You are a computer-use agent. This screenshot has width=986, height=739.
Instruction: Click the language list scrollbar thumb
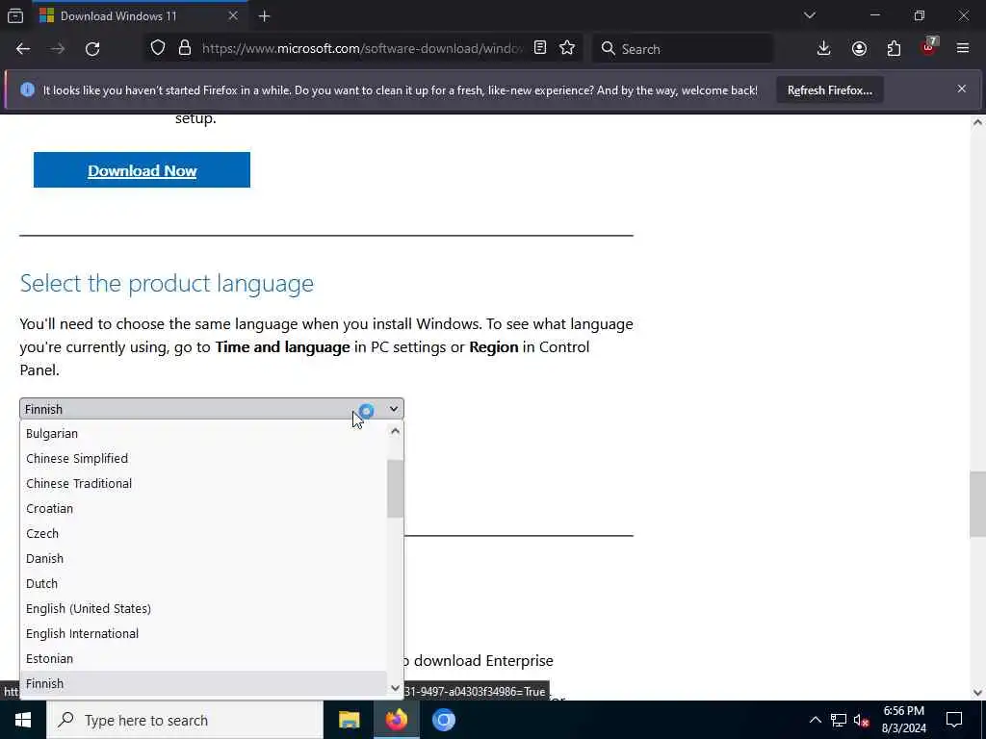395,488
